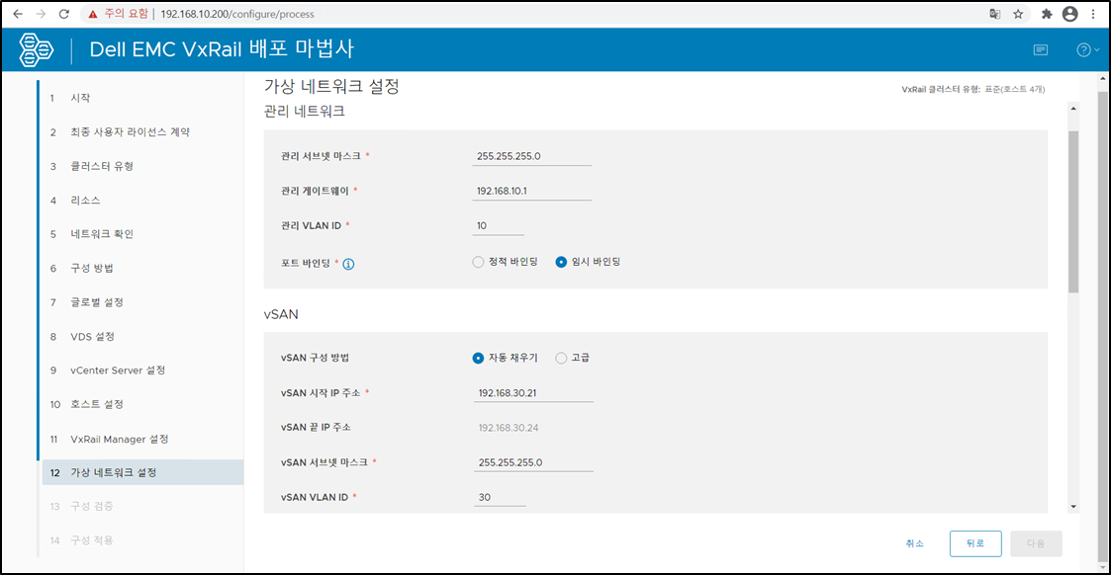Select 정적 바인딩 radio button

[478, 262]
